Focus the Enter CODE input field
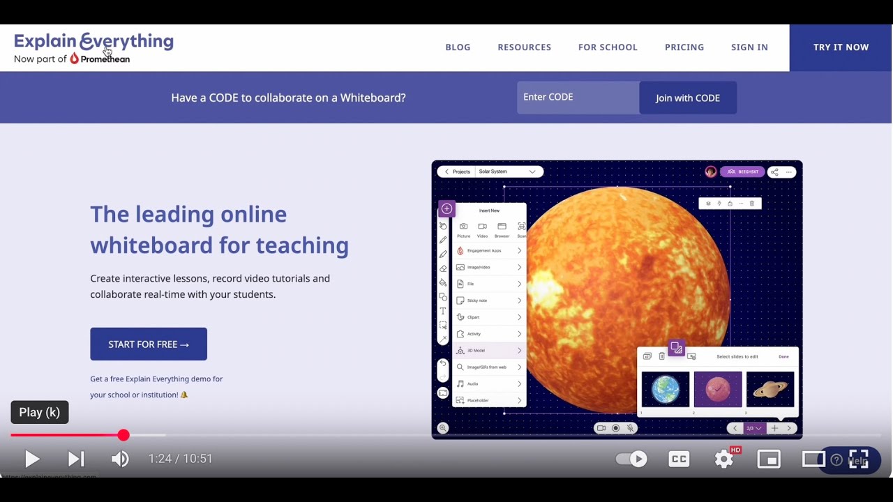The height and width of the screenshot is (502, 893). pyautogui.click(x=578, y=98)
